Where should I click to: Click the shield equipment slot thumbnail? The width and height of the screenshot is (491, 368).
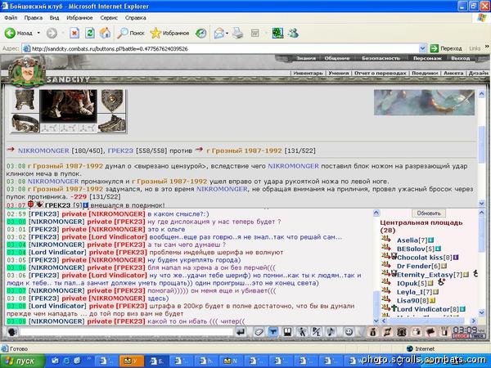point(112,100)
